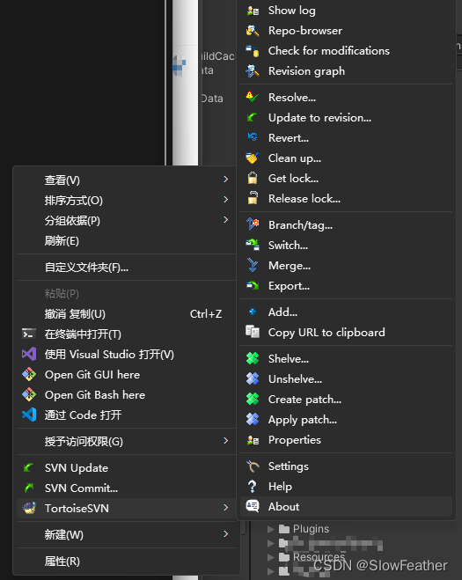Select the Resources folder in the tree
462x580 pixels.
coord(312,557)
